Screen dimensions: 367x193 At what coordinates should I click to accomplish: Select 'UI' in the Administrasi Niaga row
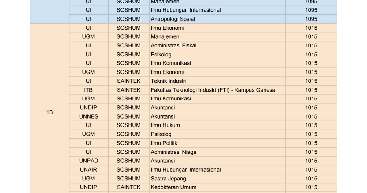click(88, 152)
